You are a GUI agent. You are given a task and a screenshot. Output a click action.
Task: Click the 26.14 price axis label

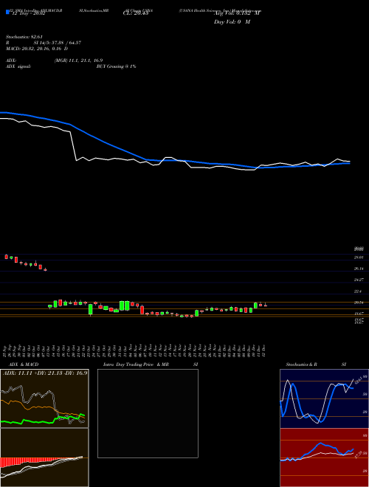click(359, 269)
